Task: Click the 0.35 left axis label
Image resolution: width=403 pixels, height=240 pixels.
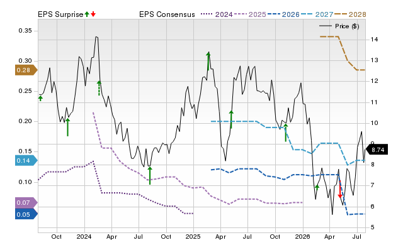Action: tap(25, 31)
